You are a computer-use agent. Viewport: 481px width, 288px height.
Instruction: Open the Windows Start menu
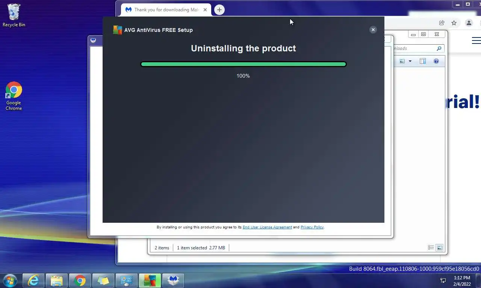[x=10, y=280]
